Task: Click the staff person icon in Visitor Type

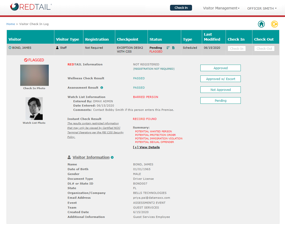Action: (57, 48)
